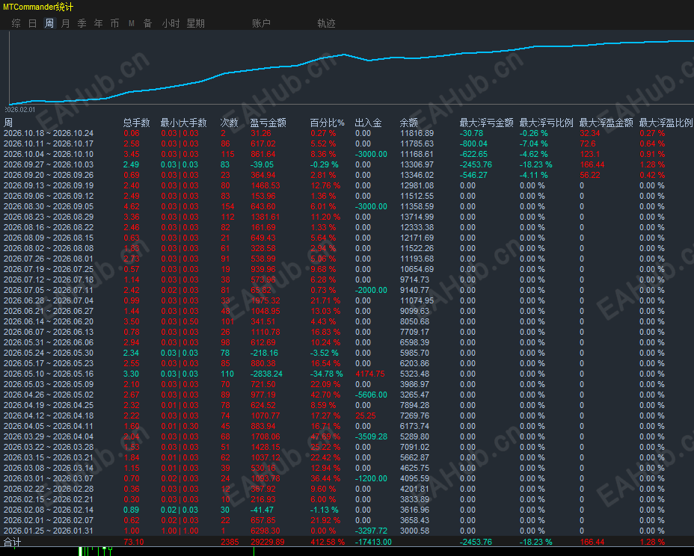This screenshot has width=694, height=556.
Task: Click the deposit value 4174.75
Action: coord(370,374)
